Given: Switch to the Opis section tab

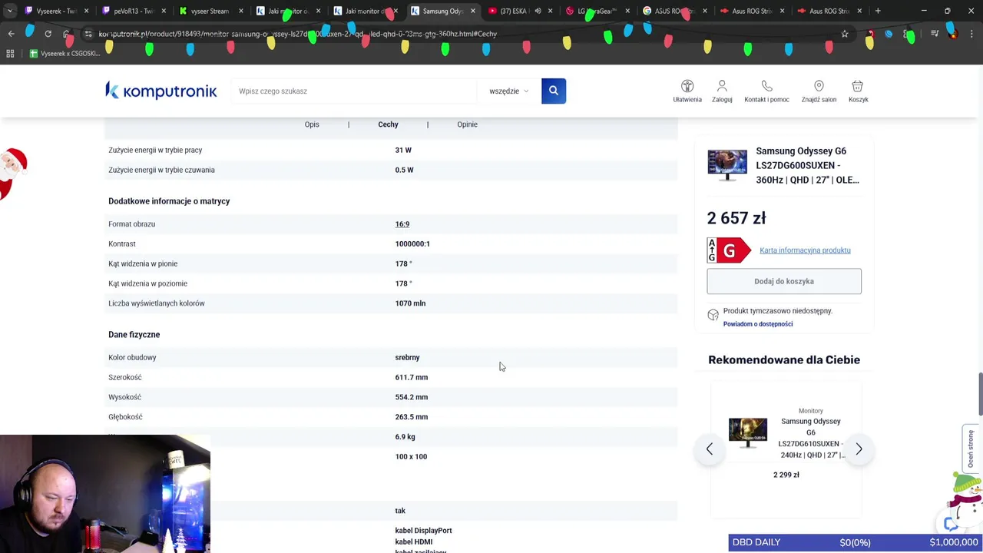Looking at the screenshot, I should point(312,124).
